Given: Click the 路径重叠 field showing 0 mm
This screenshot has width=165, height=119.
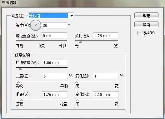Looking at the screenshot, I should click(x=54, y=36).
